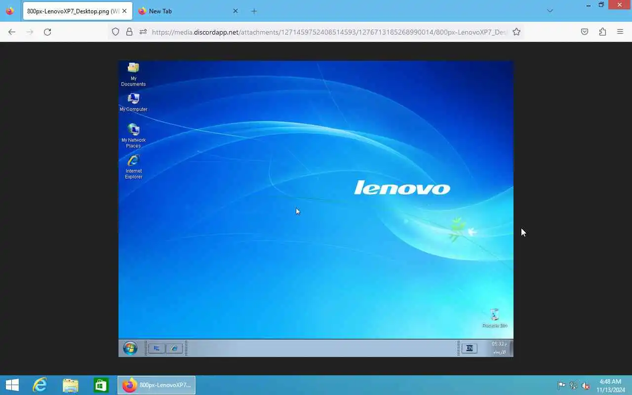The height and width of the screenshot is (395, 632).
Task: Open the Save to Pocket icon
Action: (x=585, y=32)
